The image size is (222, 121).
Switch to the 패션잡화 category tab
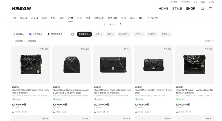click(99, 18)
